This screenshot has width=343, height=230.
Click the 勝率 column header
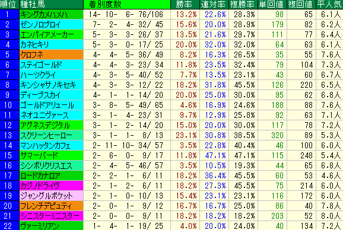(185, 4)
